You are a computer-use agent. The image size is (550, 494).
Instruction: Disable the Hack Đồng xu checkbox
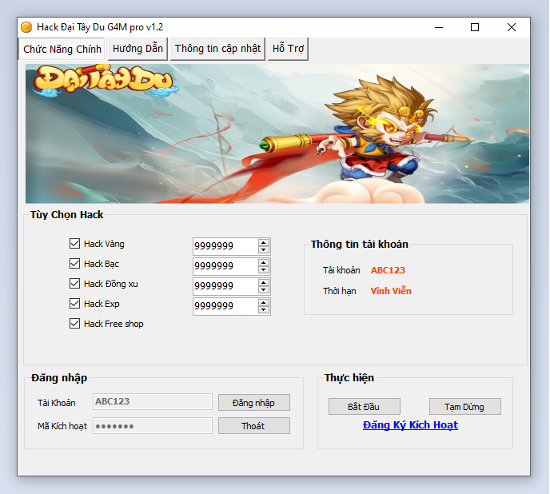coord(75,284)
